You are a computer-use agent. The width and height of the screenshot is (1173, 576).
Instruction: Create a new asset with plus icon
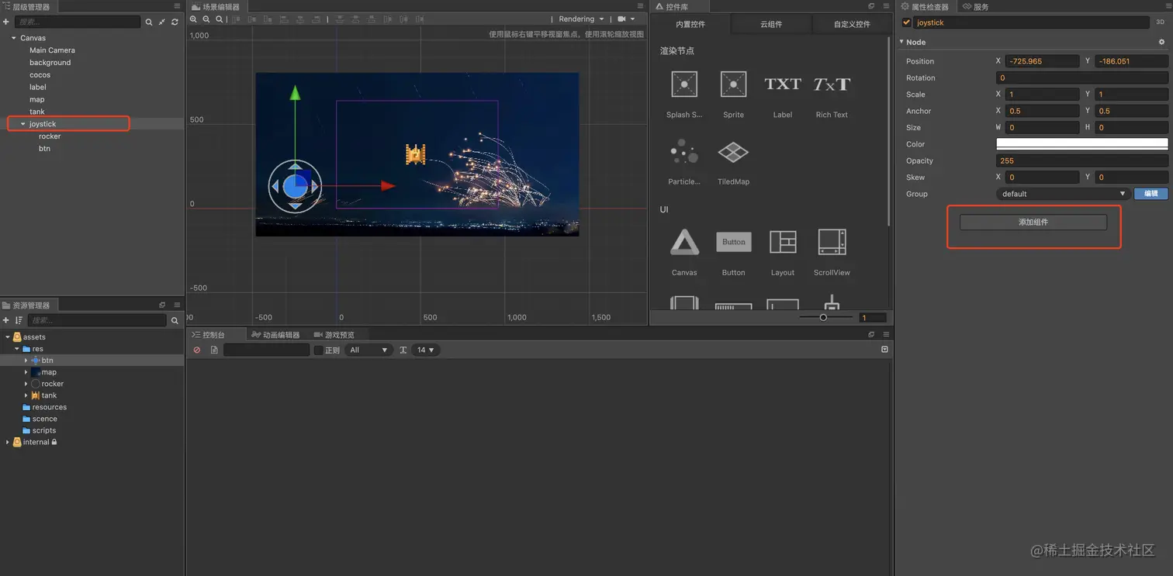point(5,320)
